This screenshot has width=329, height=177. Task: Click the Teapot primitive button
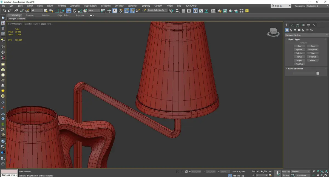[x=299, y=60]
